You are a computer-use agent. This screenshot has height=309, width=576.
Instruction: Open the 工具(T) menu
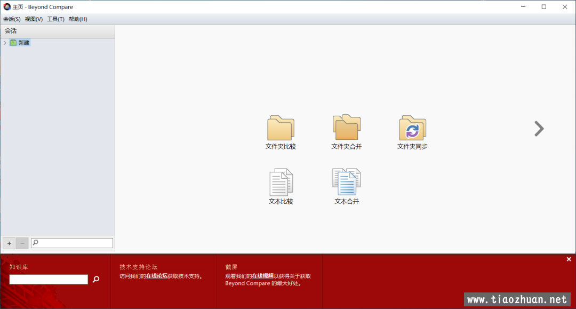coord(56,19)
